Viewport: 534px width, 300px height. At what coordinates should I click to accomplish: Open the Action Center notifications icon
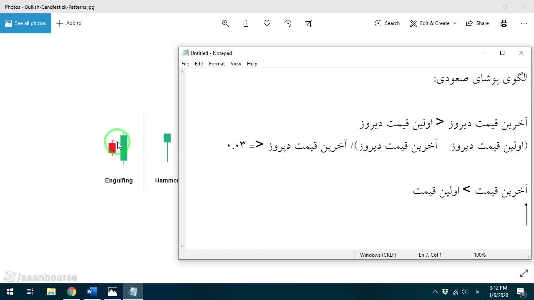click(x=521, y=292)
